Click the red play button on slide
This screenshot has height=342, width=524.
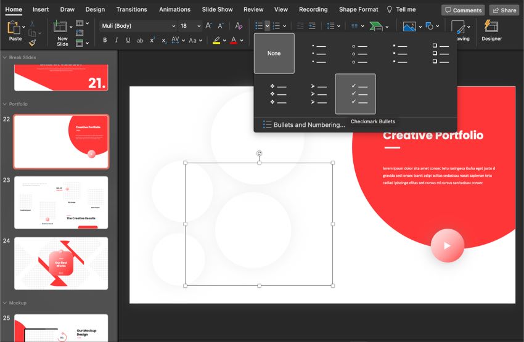(x=446, y=246)
